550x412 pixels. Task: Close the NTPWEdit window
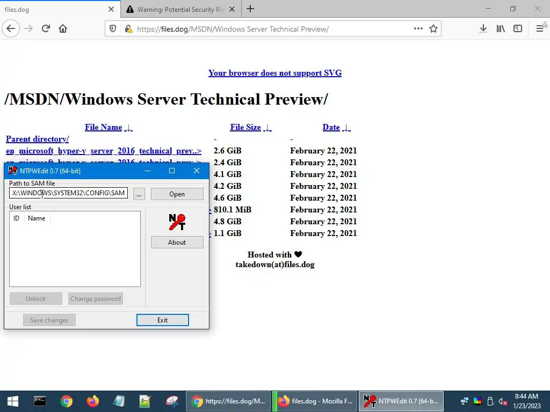pos(197,171)
